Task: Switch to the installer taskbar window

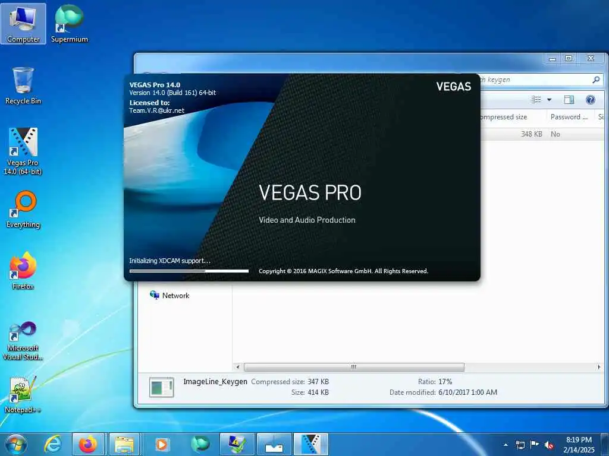Action: (x=274, y=444)
